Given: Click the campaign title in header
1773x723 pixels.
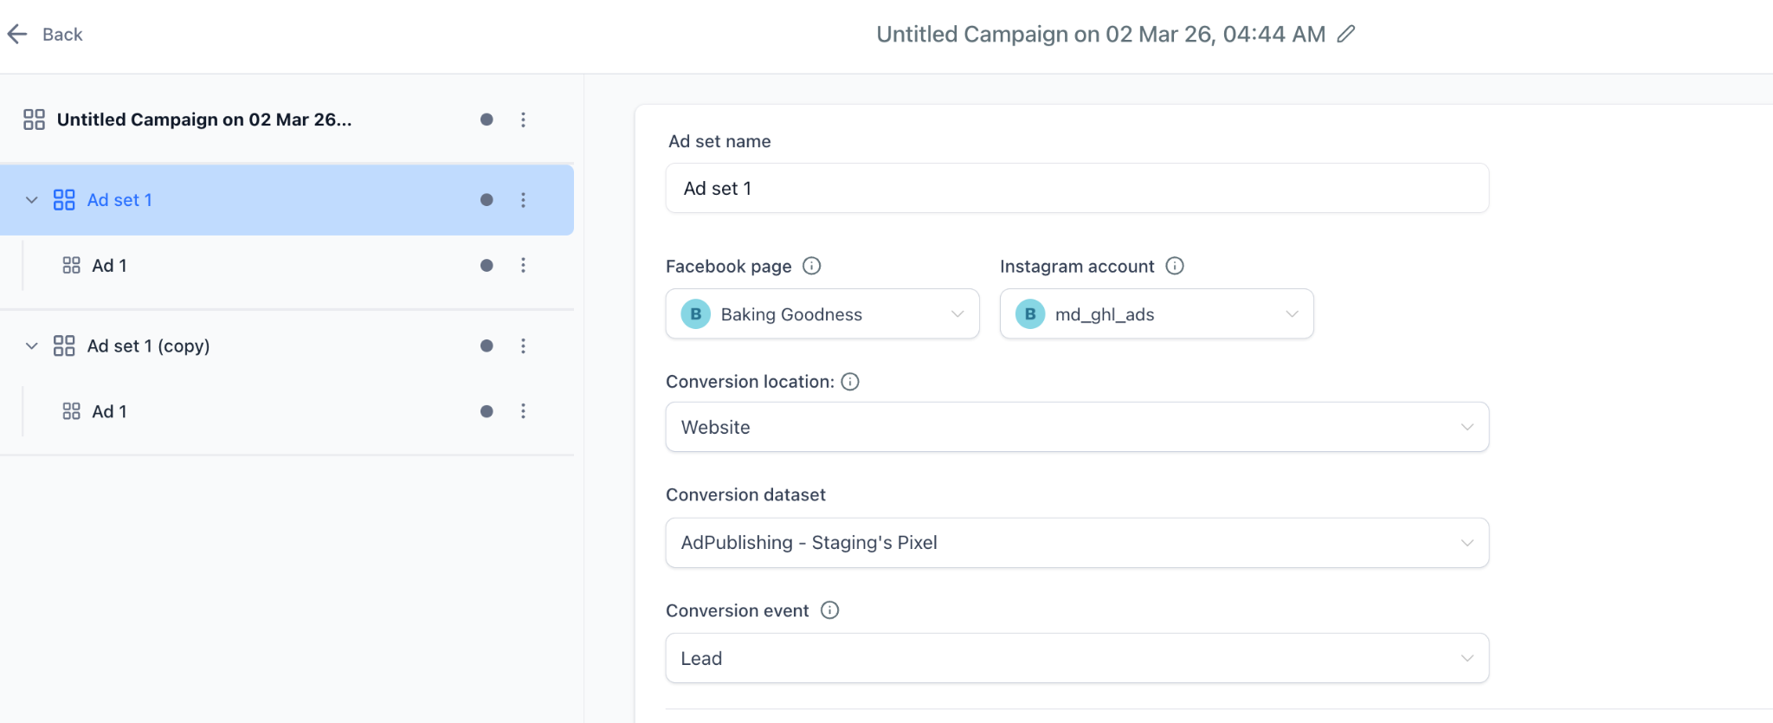Looking at the screenshot, I should tap(1100, 34).
